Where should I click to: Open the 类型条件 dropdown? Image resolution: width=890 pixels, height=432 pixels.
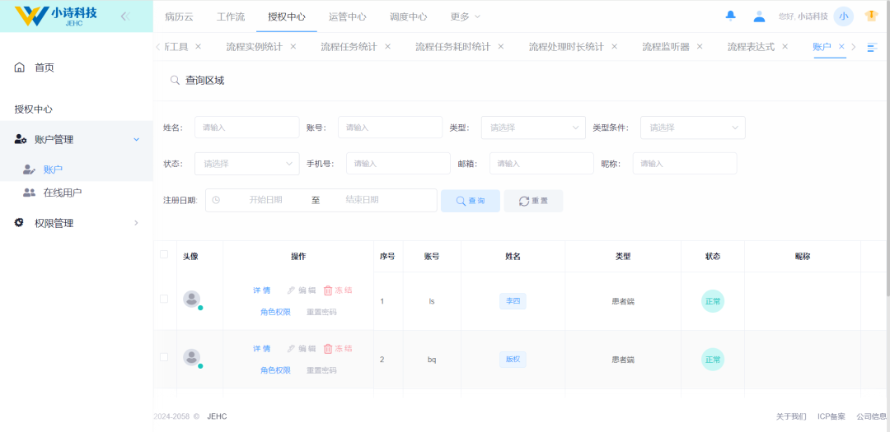(x=692, y=128)
